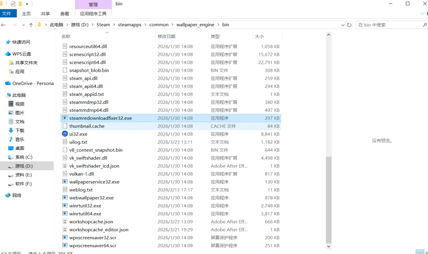
Task: Go back with the back arrow
Action: click(x=3, y=25)
